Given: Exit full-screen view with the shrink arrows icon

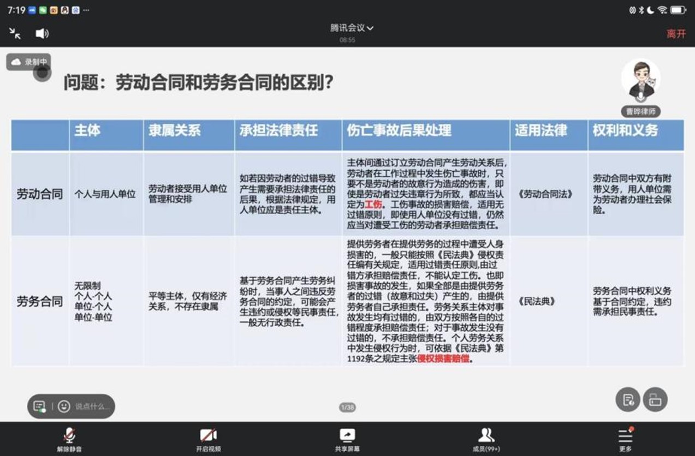Looking at the screenshot, I should tap(15, 33).
